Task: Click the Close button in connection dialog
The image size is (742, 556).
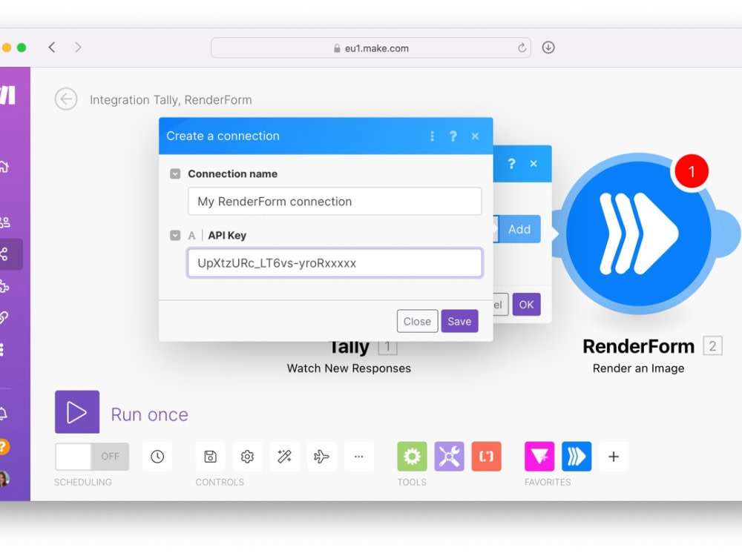Action: coord(417,321)
